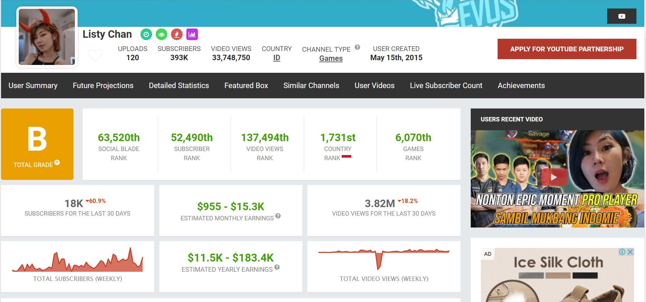Click the 52,490th subscriber rank
This screenshot has height=302, width=646.
[192, 137]
